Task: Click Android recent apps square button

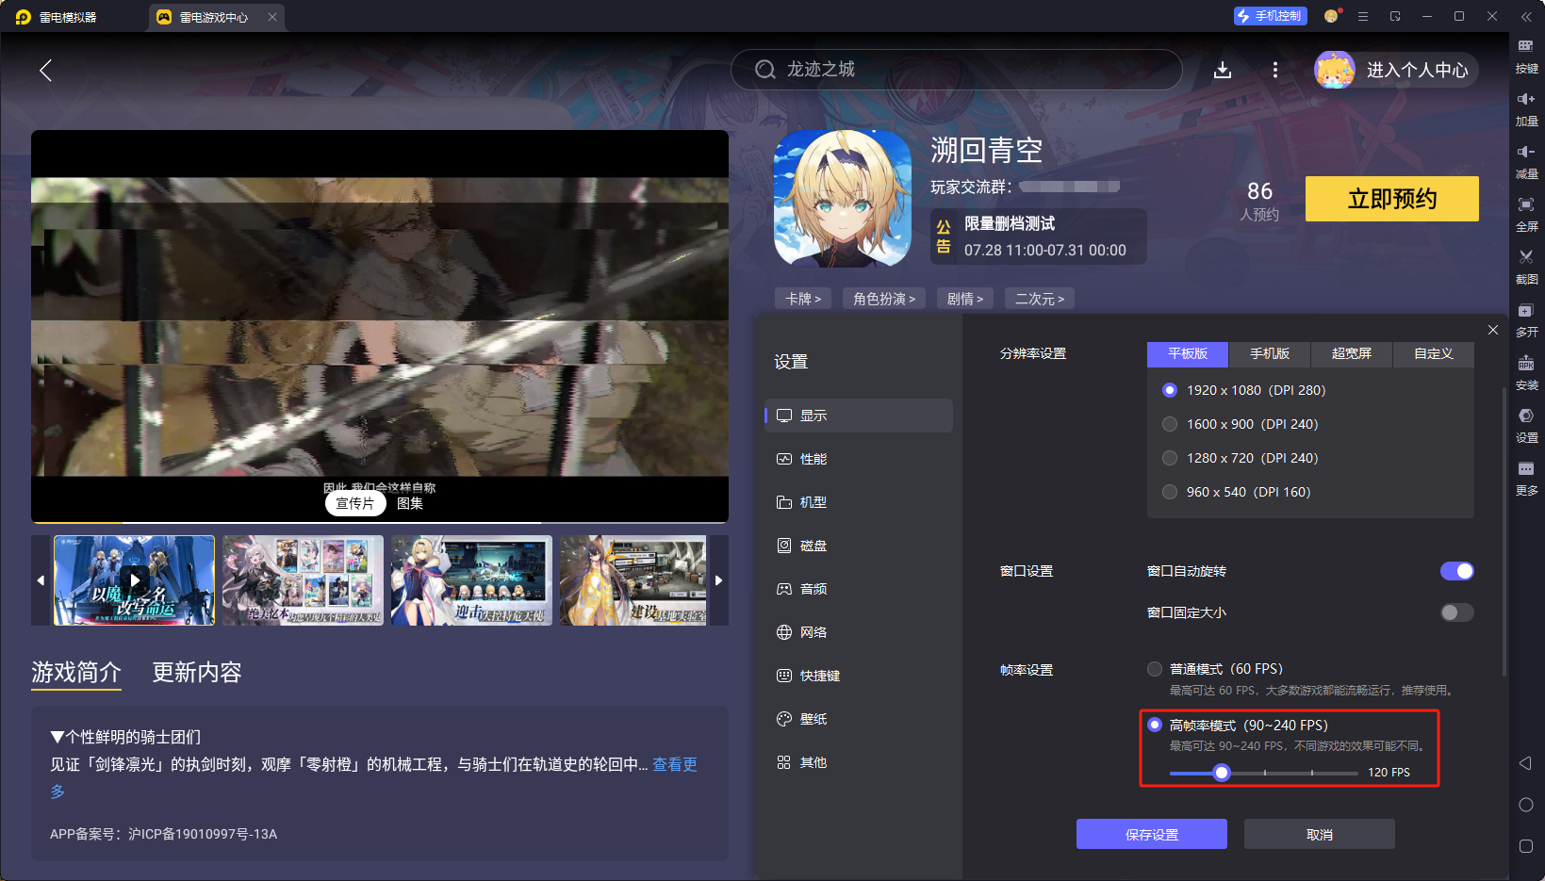Action: coord(1526,846)
